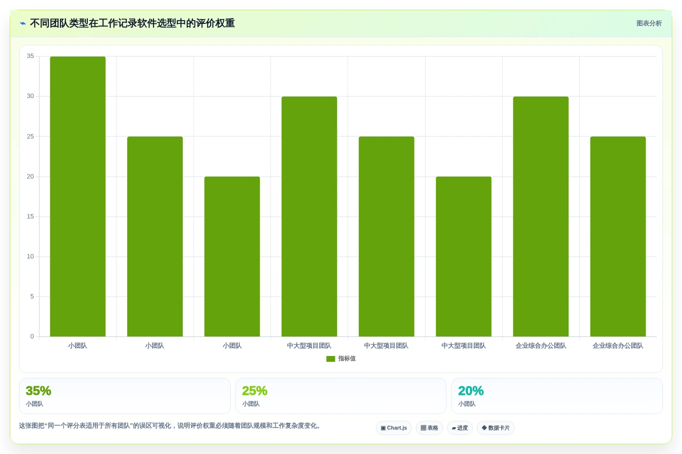Click the blue lightning icon beside the title
682x454 pixels.
tap(23, 23)
